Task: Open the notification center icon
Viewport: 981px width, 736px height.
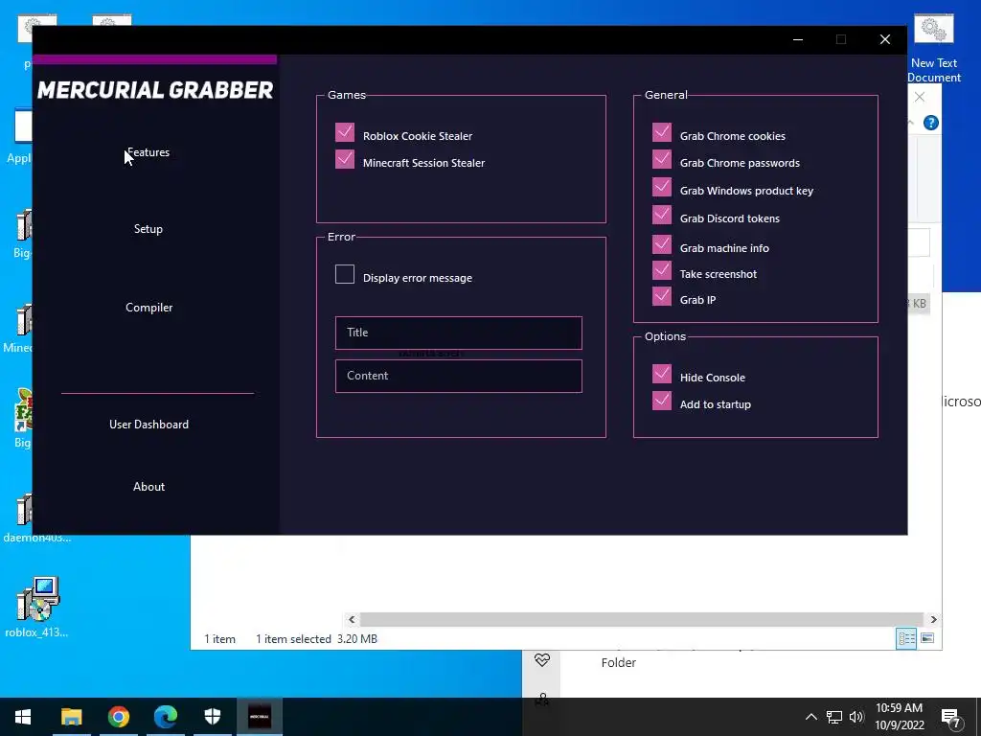Action: point(951,718)
